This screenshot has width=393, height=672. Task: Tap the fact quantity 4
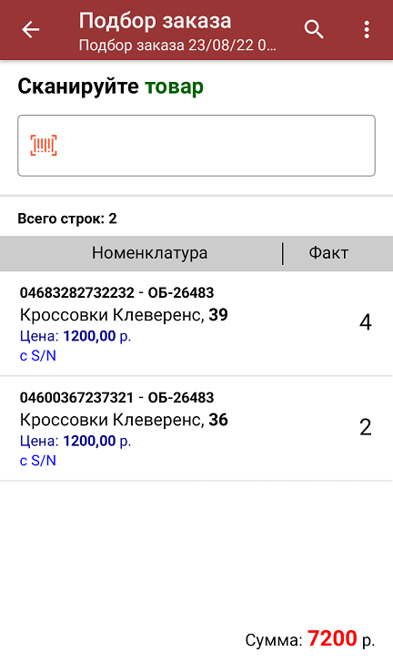click(x=365, y=322)
